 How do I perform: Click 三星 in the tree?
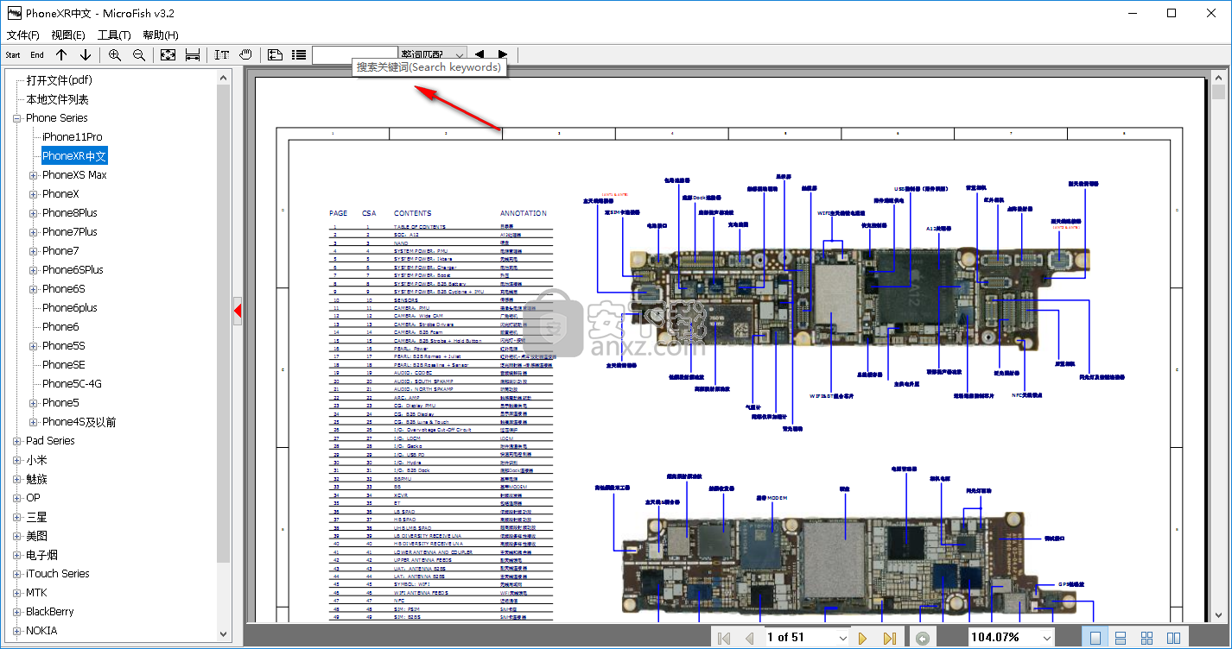36,517
